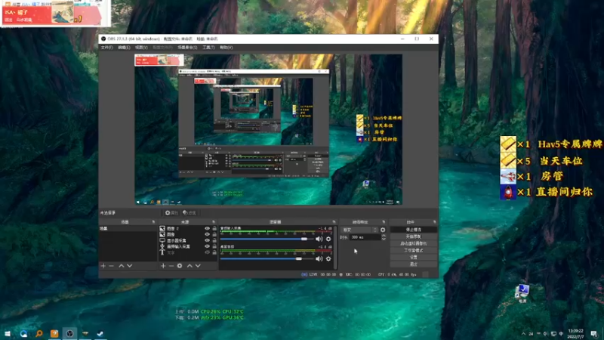
Task: Open the 编辑(E) Edit menu
Action: pos(124,48)
